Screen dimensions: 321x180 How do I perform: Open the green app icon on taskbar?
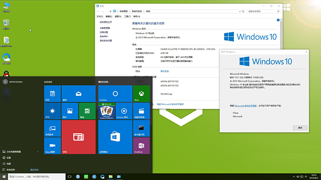click(86, 176)
